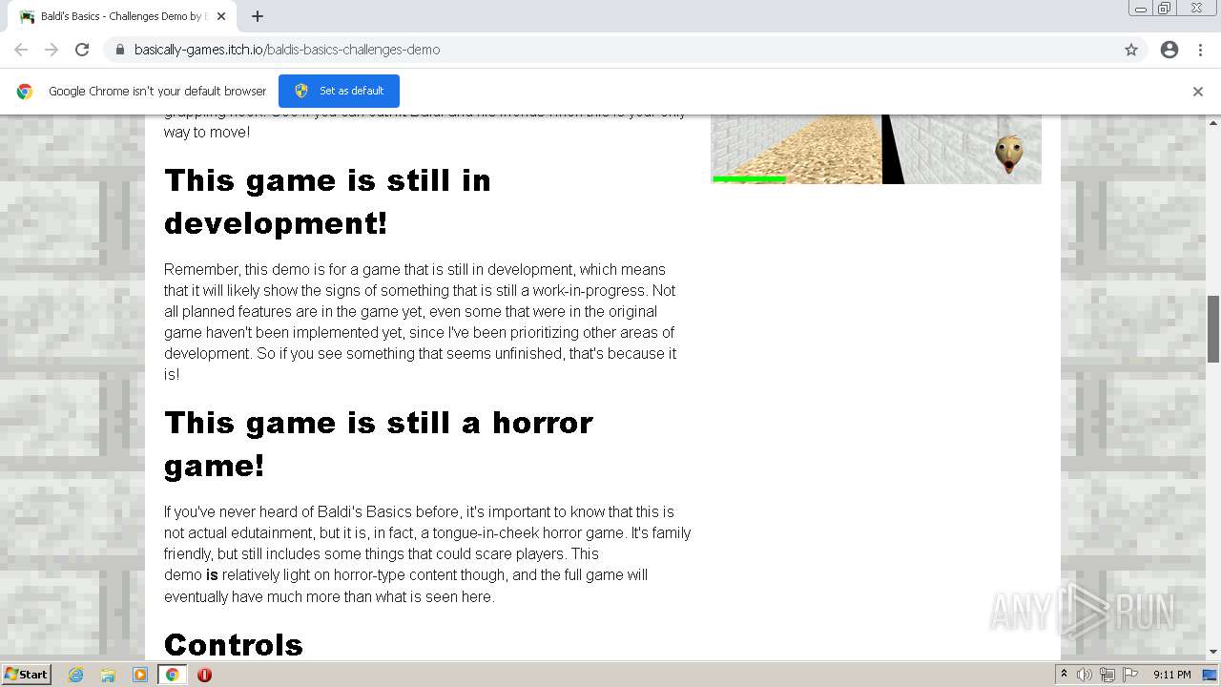Dismiss the default browser notification bar
Image resolution: width=1221 pixels, height=687 pixels.
point(1198,92)
